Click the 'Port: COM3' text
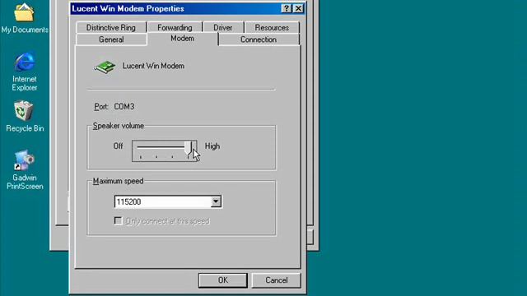This screenshot has width=527, height=296. point(114,107)
